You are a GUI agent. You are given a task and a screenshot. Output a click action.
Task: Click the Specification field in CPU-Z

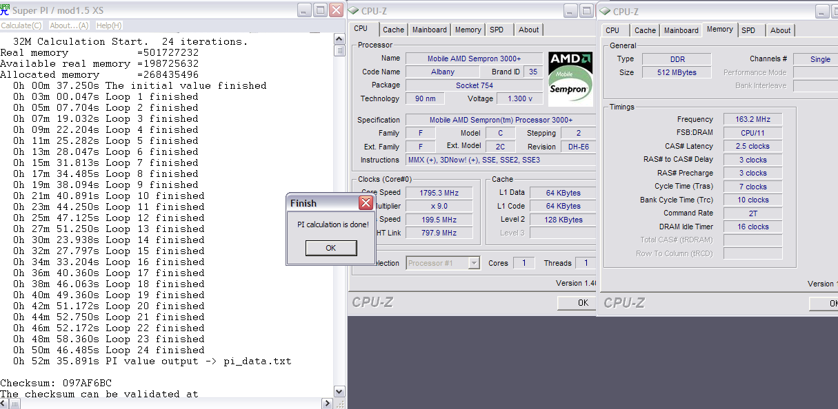tap(501, 120)
